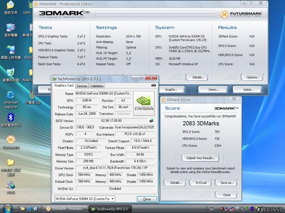
Task: Click the third quick launch icon
Action: pos(36,209)
